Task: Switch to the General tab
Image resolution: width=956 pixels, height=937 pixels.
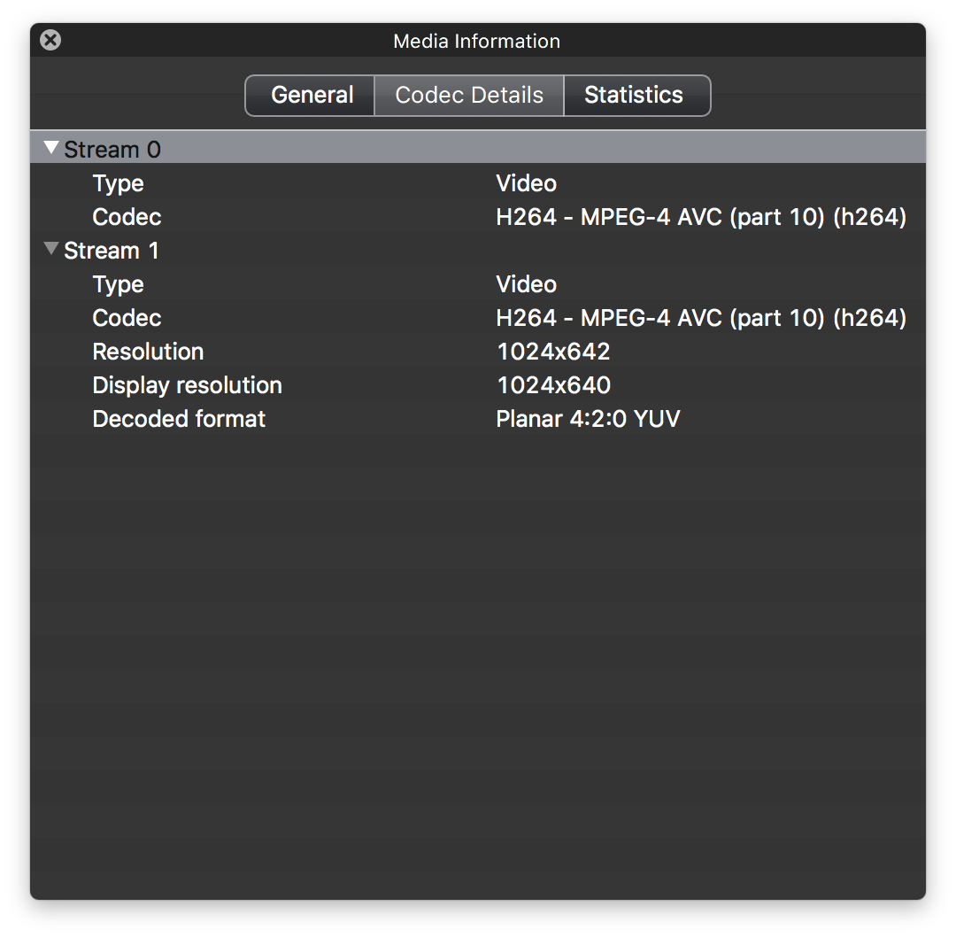Action: pos(310,95)
